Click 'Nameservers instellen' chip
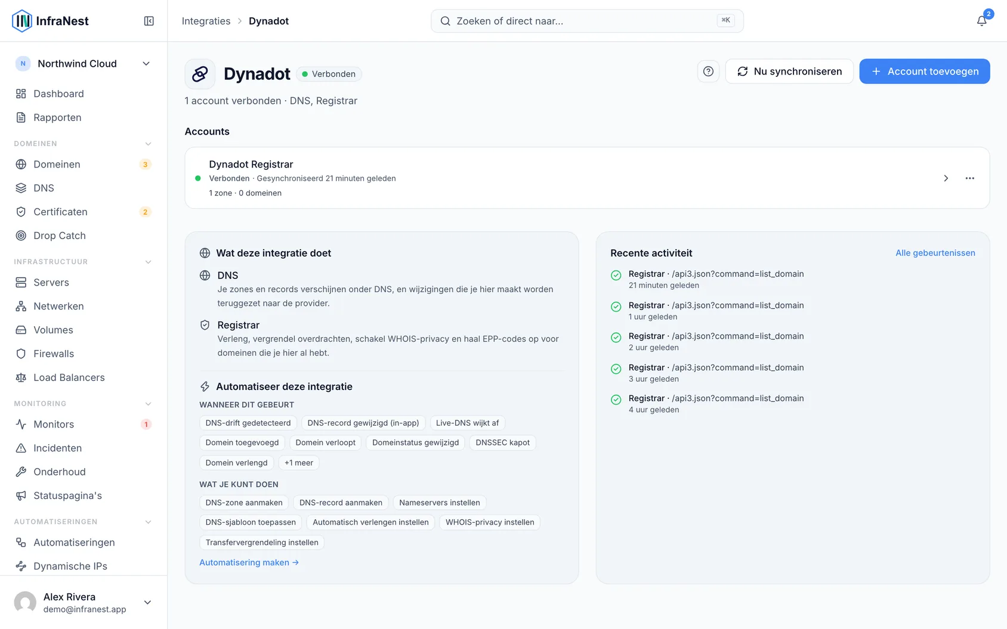Screen dimensions: 1007x629 tap(440, 503)
